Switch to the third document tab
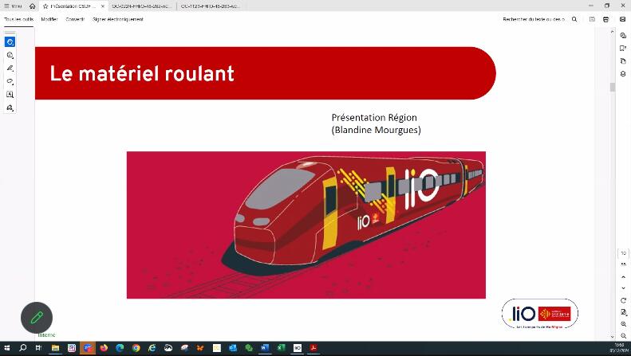This screenshot has height=356, width=631. pyautogui.click(x=210, y=6)
